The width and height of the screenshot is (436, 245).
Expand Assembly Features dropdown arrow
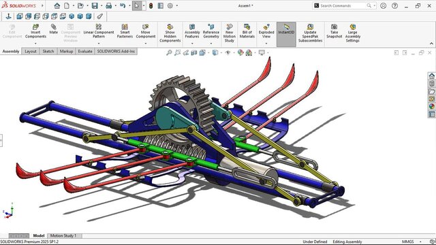click(x=192, y=44)
